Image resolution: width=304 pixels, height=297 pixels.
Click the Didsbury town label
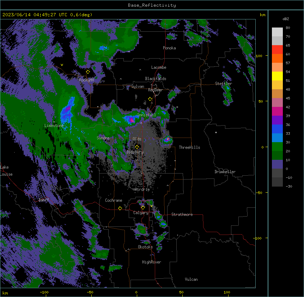point(135,152)
